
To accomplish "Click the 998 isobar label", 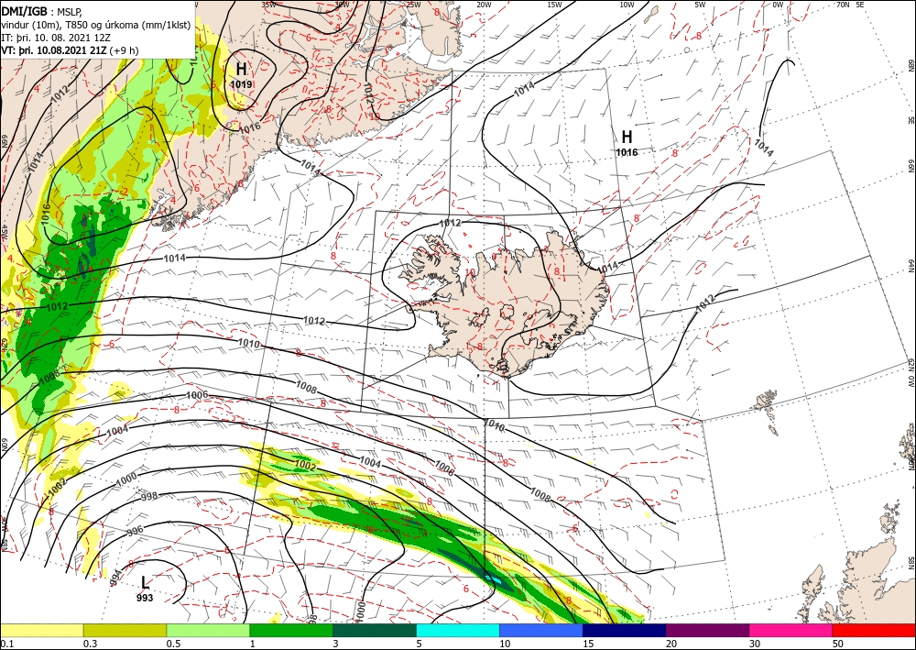I will (149, 497).
